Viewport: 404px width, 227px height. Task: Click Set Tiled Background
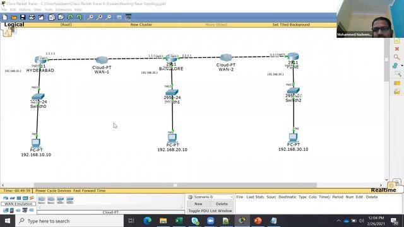(x=291, y=25)
